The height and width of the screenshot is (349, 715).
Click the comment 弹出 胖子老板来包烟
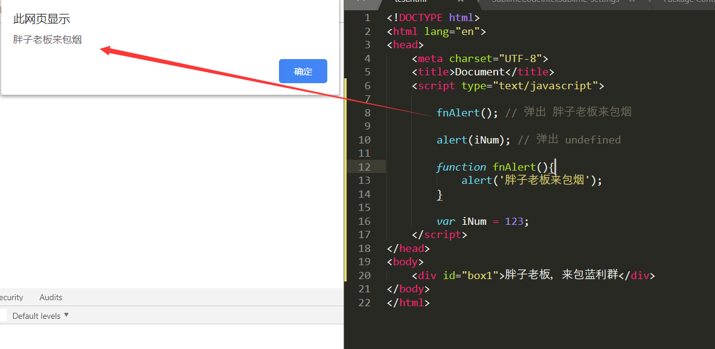click(x=568, y=112)
